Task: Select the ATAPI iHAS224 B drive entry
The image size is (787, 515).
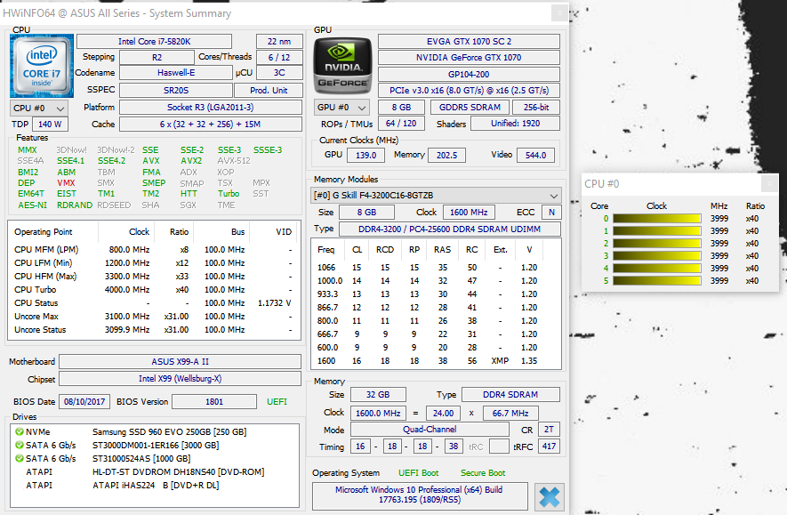Action: pos(155,486)
